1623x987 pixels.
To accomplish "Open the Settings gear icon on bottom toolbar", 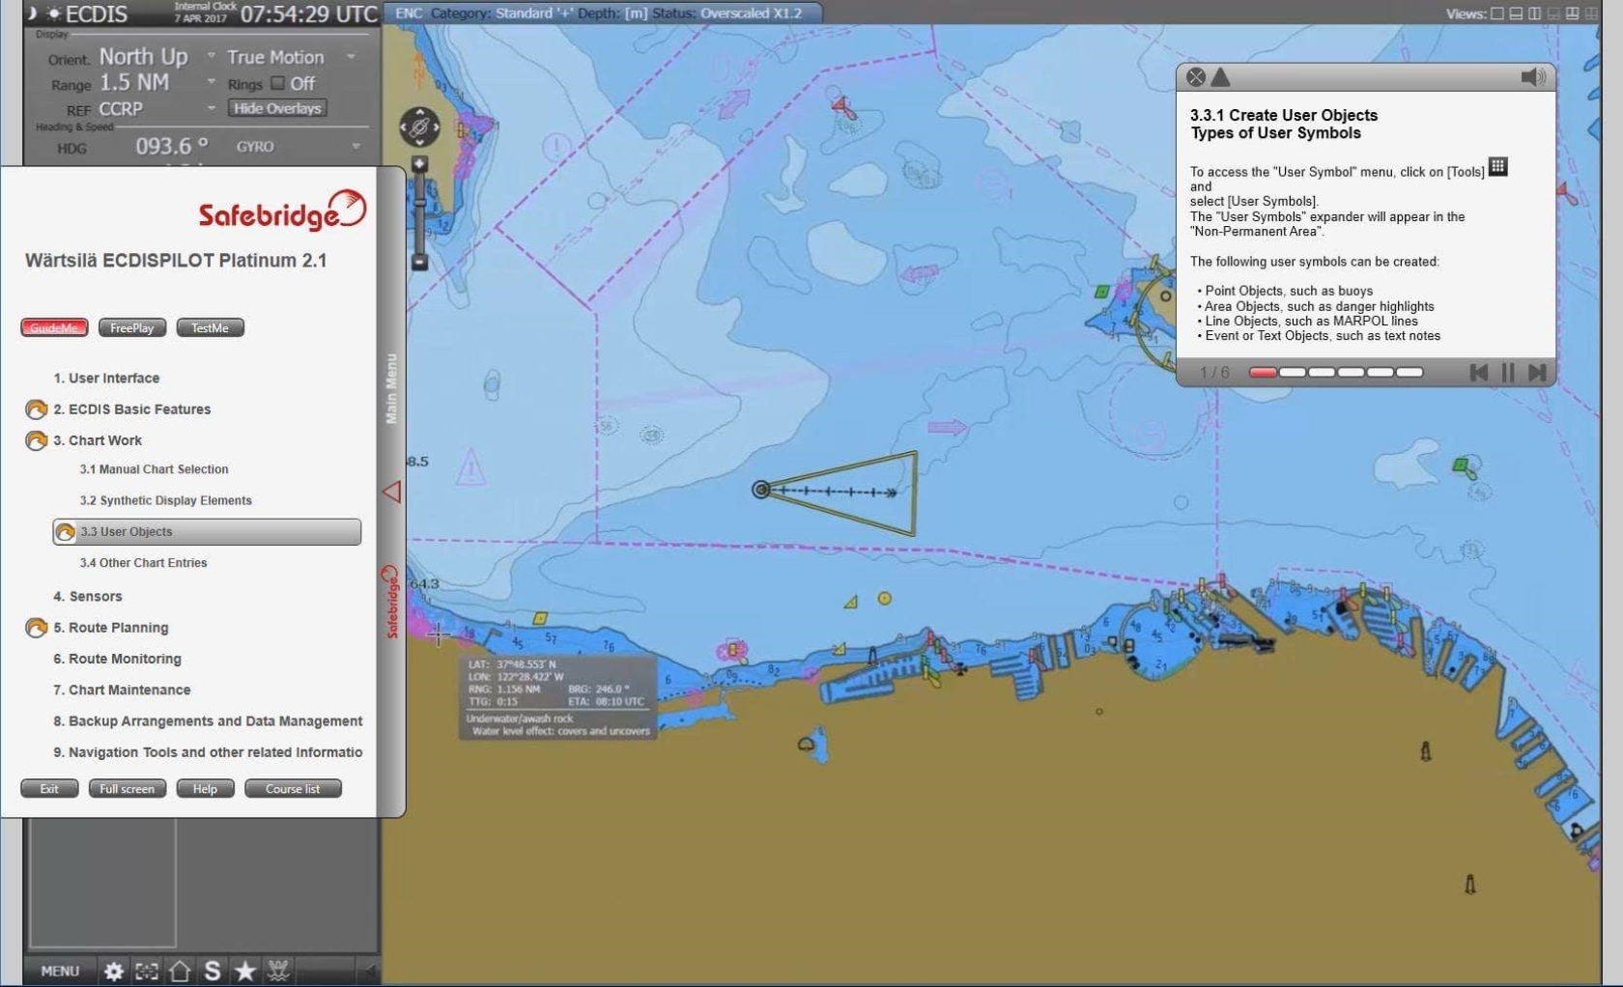I will [x=114, y=971].
